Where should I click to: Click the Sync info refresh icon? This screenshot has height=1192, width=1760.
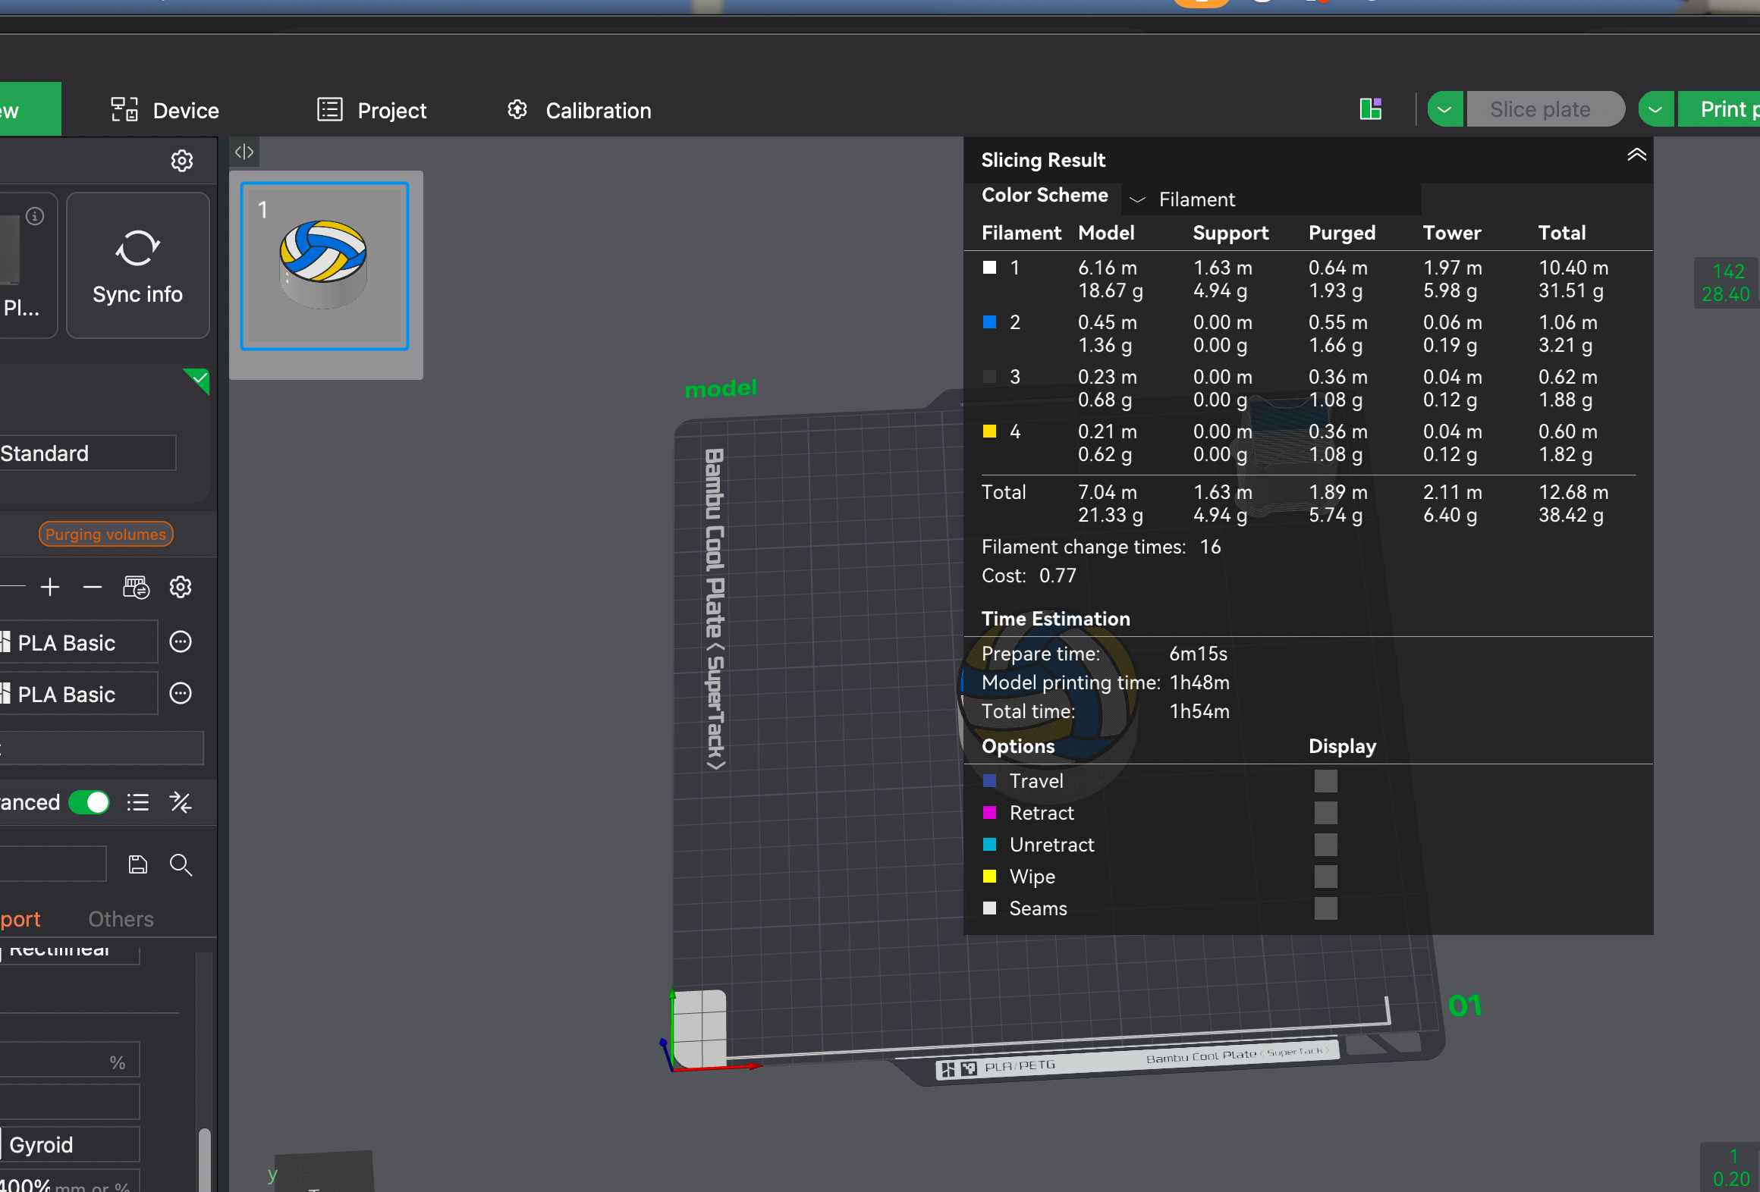[x=137, y=248]
